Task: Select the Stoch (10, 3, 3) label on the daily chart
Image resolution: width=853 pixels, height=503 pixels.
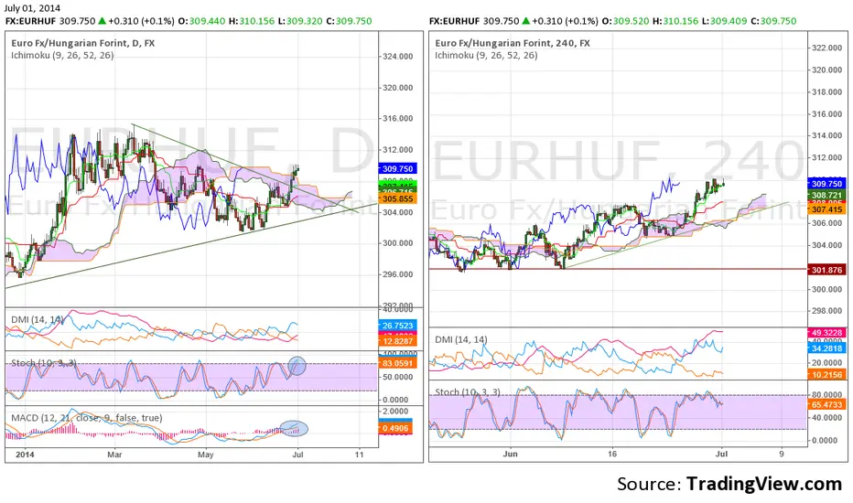Action: 44,363
